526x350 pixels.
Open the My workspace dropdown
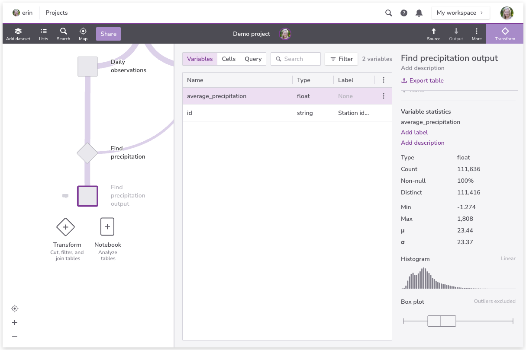(x=460, y=13)
